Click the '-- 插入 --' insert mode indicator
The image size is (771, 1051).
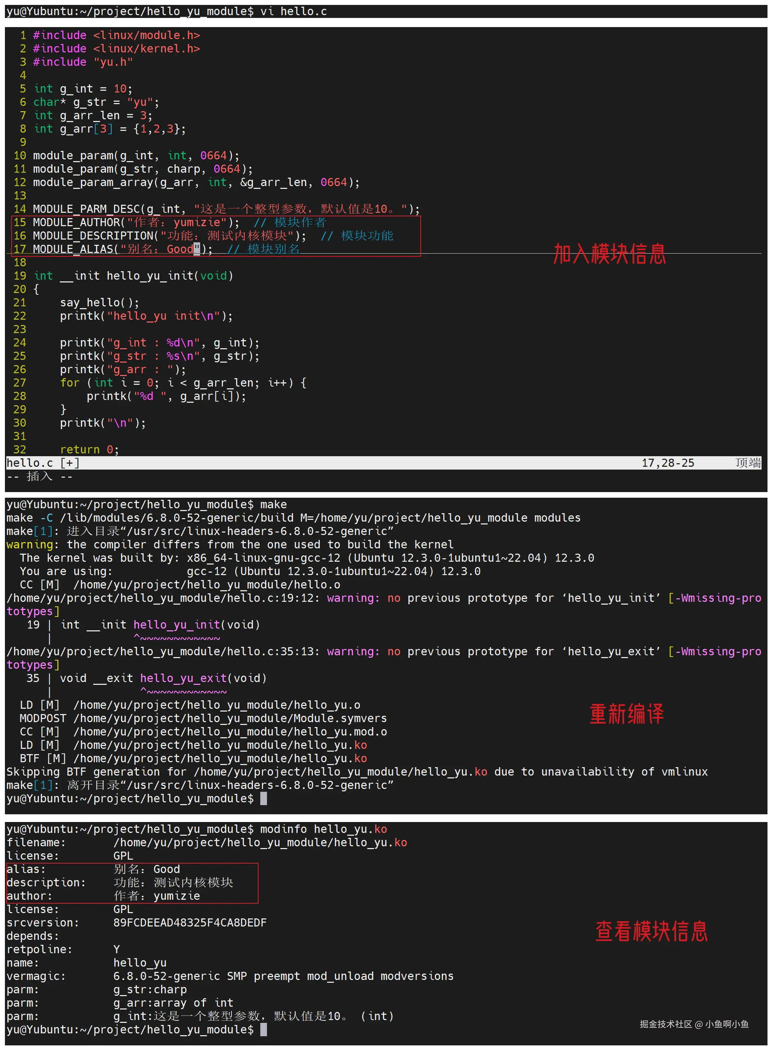point(40,477)
